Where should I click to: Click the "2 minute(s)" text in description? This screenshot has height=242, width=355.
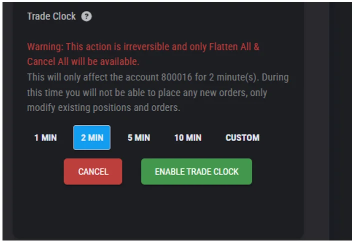click(x=227, y=78)
